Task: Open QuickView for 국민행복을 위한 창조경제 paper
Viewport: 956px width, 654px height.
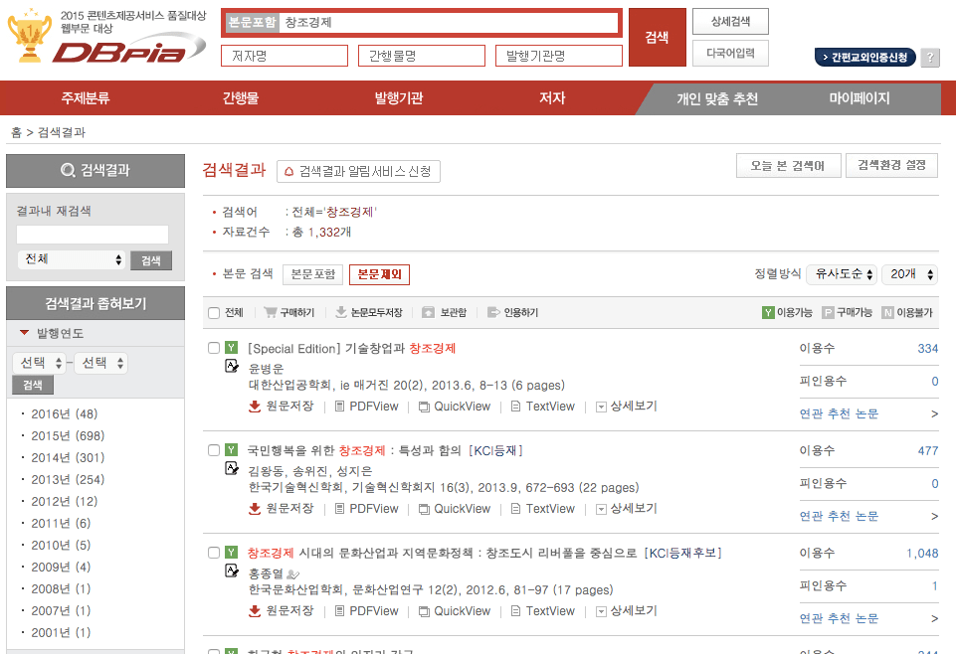Action: point(455,509)
